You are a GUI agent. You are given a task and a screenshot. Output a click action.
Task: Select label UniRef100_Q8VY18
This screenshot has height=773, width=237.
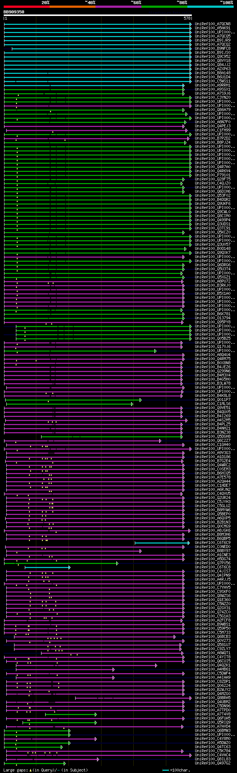coord(213,61)
